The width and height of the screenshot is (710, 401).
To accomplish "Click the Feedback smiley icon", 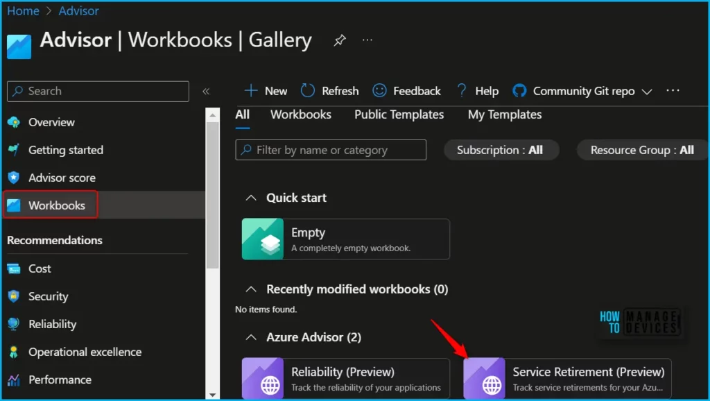I will coord(379,91).
